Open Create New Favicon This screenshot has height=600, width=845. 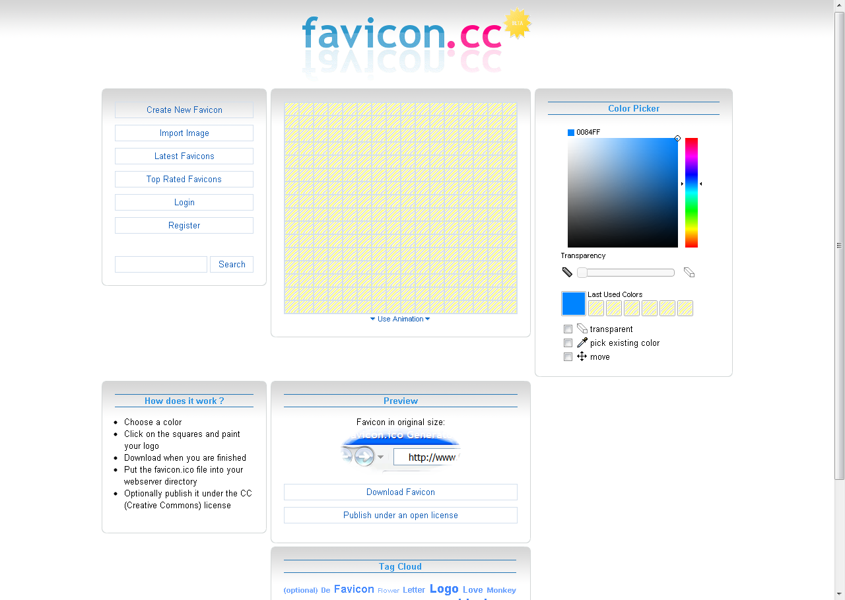click(x=184, y=110)
